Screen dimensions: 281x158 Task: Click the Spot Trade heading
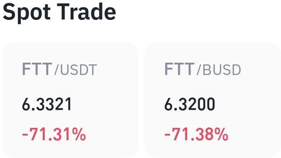[60, 12]
